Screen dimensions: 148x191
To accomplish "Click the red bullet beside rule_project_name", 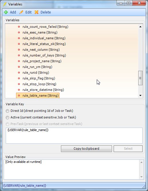I will (19, 61).
